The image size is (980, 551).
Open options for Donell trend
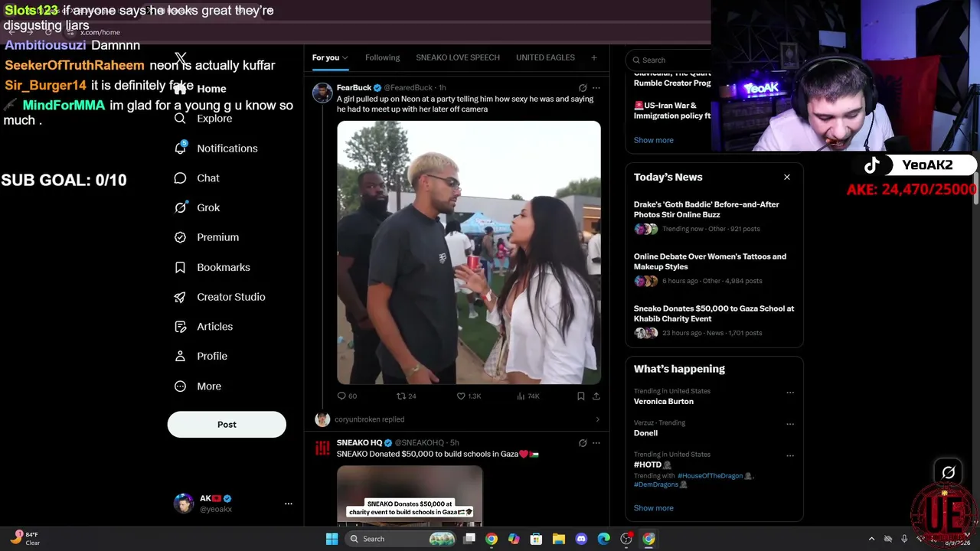pyautogui.click(x=790, y=424)
